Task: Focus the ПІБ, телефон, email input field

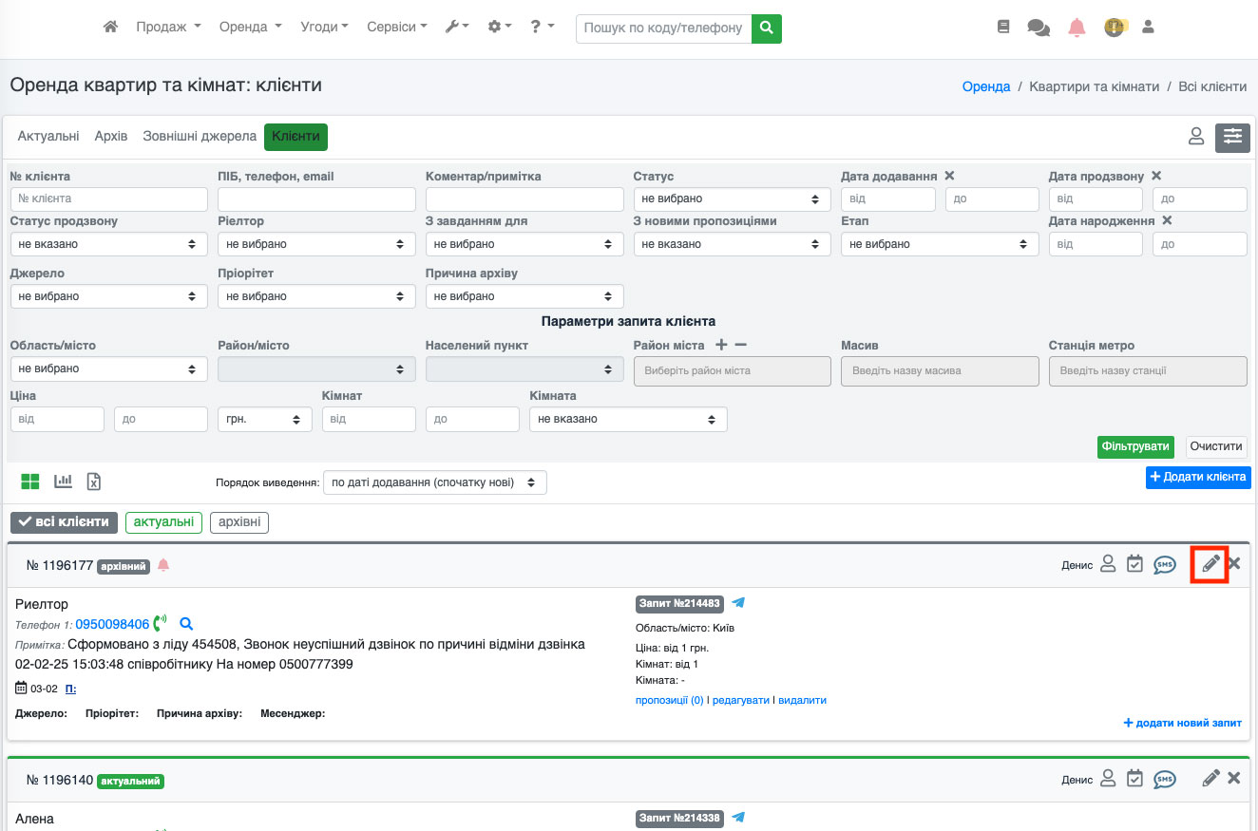Action: (316, 199)
